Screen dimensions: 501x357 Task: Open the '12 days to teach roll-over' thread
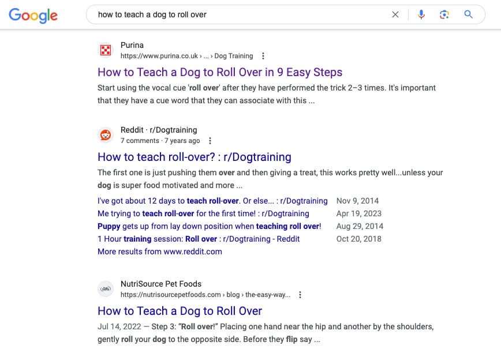click(212, 201)
